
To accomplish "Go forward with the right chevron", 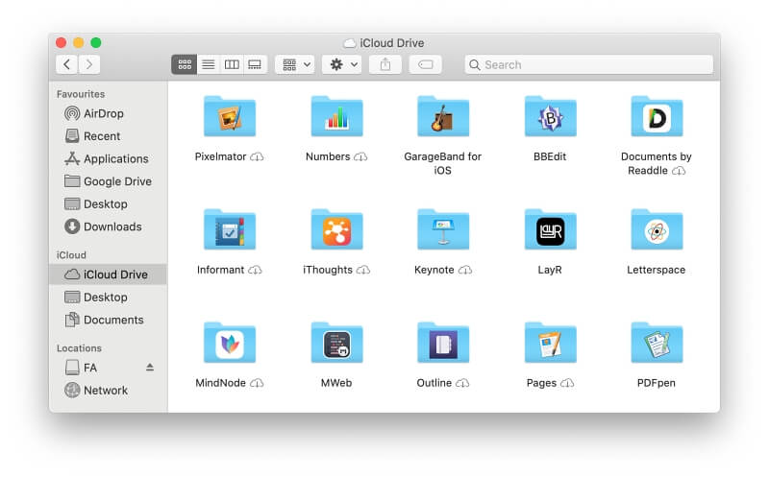I will click(89, 64).
